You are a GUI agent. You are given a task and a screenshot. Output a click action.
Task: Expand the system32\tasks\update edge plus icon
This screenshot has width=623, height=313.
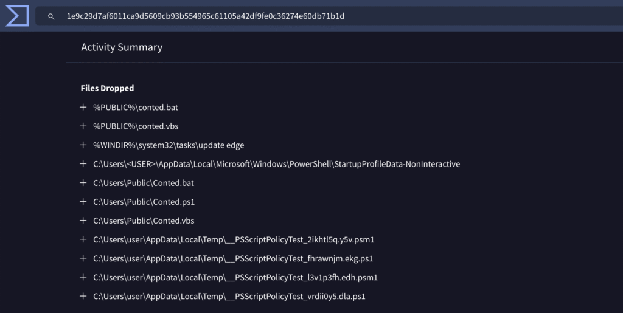point(83,145)
